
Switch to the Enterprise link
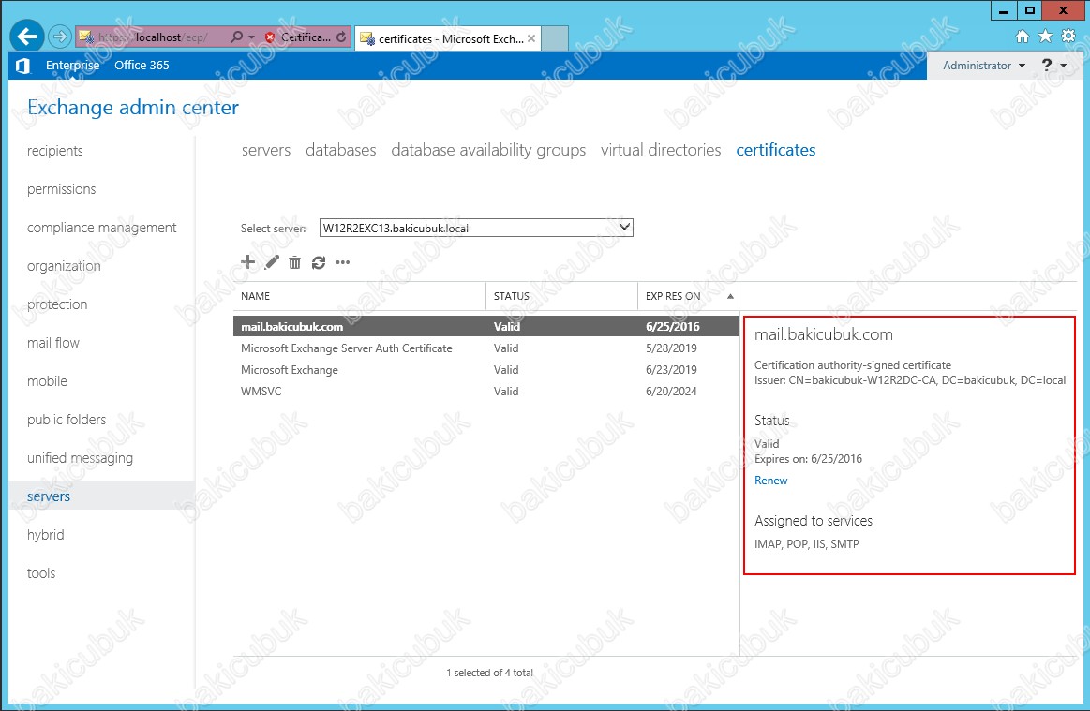point(72,66)
